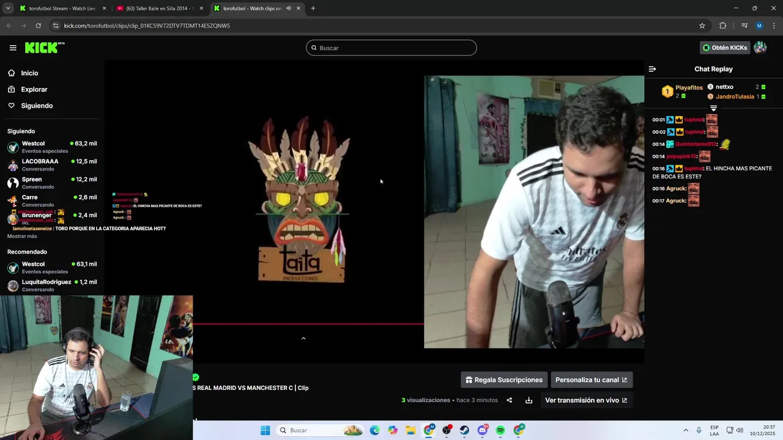Open the Windows Start menu

click(265, 430)
